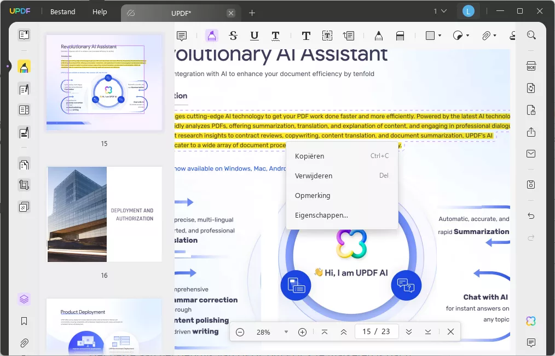Send file by email icon

531,154
